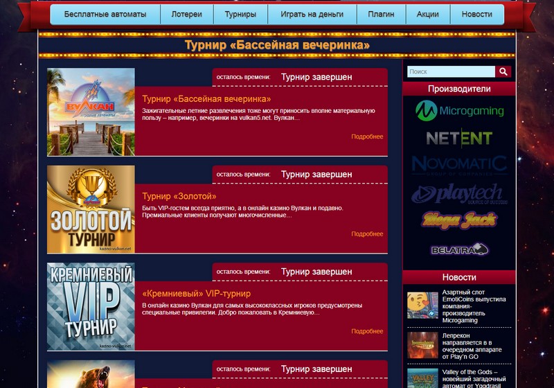Open the Бесплатные автоматы menu item
The width and height of the screenshot is (554, 388).
point(105,15)
